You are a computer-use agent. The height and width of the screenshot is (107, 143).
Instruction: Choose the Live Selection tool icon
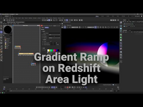click(1, 26)
